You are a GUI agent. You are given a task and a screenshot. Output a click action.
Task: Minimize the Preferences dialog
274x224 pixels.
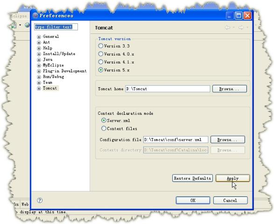[230, 16]
